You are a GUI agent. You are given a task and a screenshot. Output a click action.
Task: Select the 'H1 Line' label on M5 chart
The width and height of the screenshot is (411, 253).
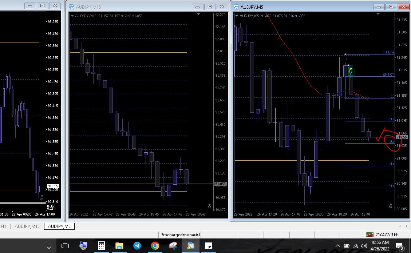(x=388, y=52)
